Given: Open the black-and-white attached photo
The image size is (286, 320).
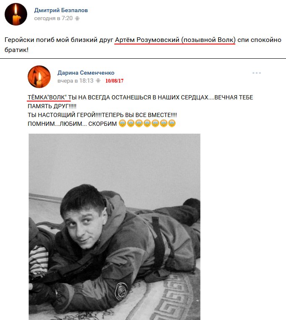Looking at the screenshot, I should pyautogui.click(x=114, y=227).
